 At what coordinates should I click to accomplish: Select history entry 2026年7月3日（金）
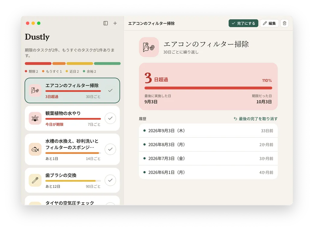tap(208, 158)
